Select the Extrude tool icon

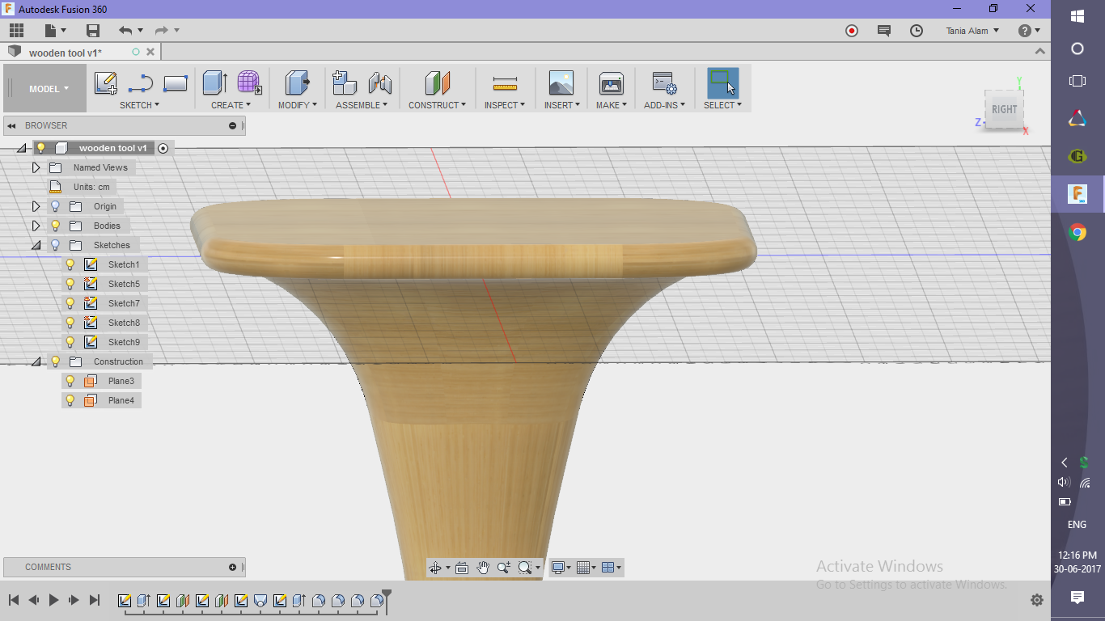214,83
